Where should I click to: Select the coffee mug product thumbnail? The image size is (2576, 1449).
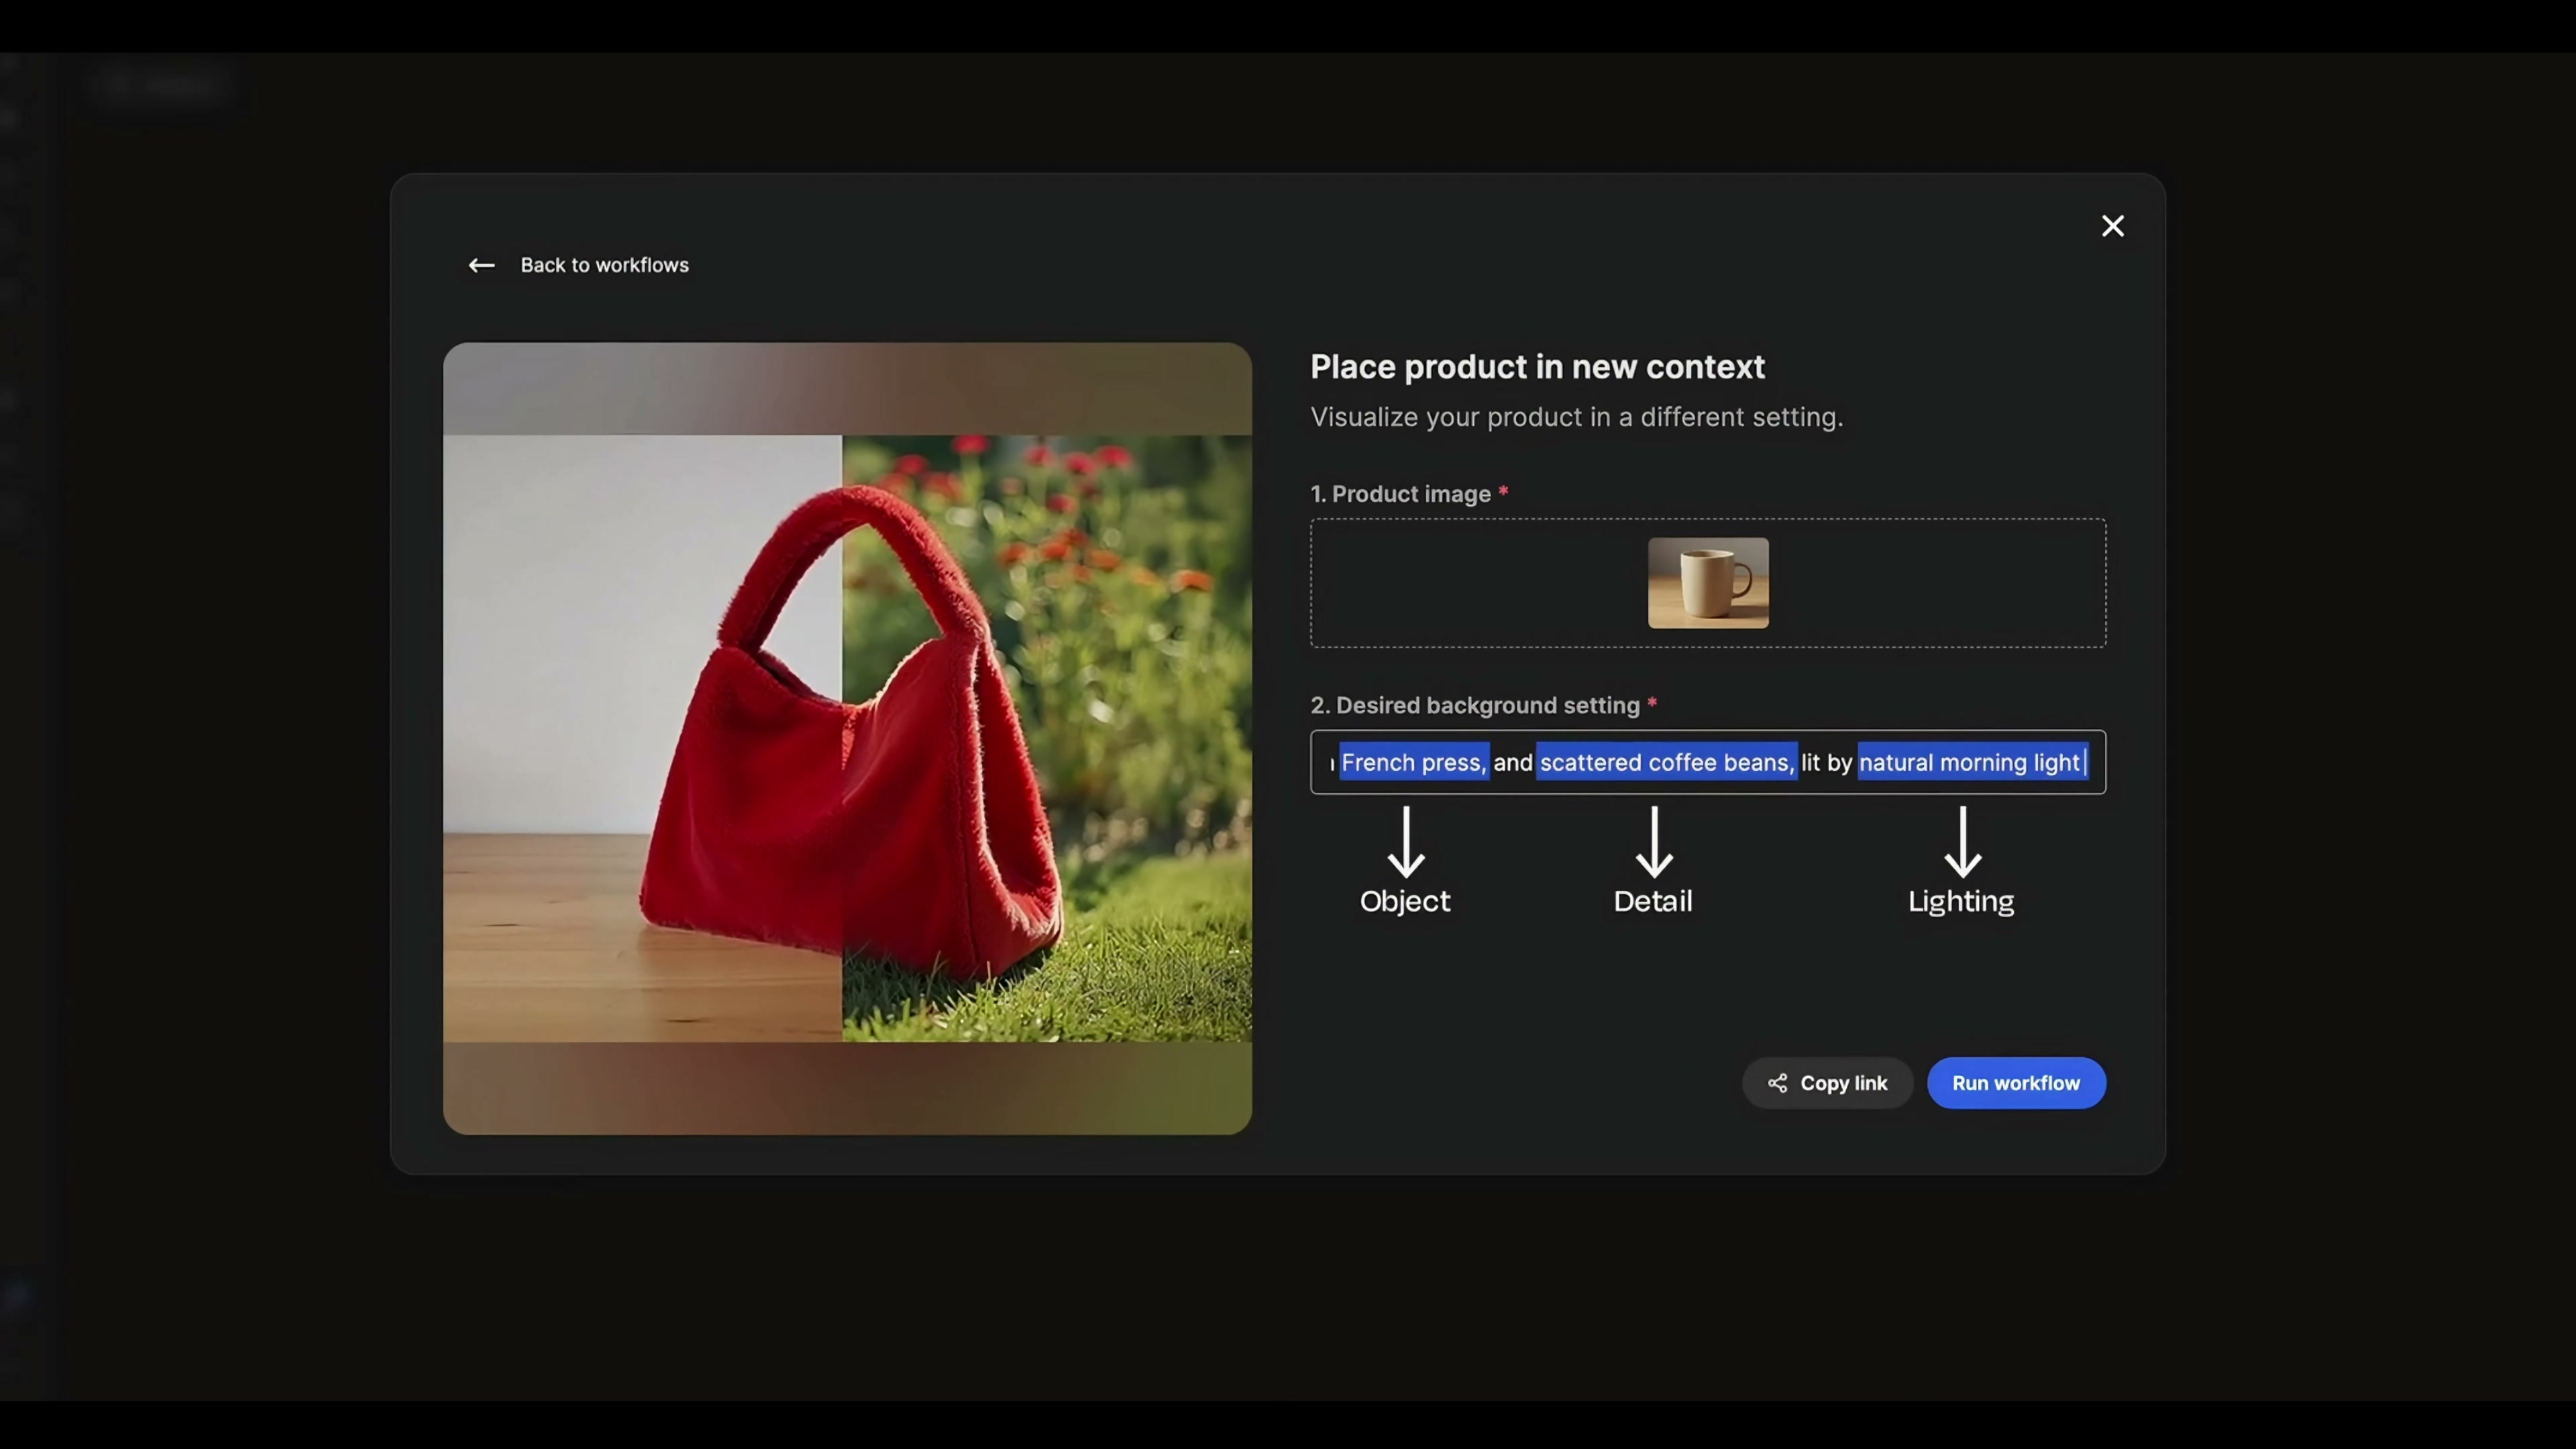1708,583
